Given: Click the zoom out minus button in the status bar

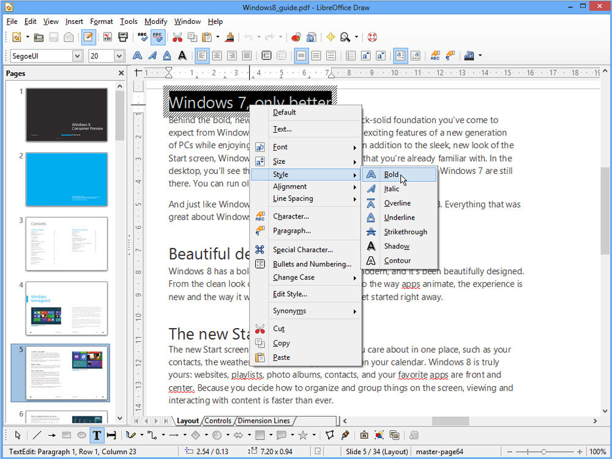Looking at the screenshot, I should (510, 452).
